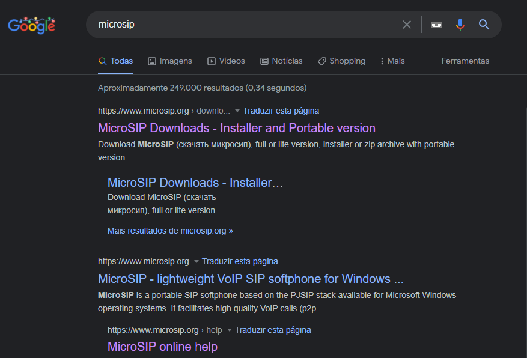
Task: Click in the search field containing microsip
Action: (x=240, y=25)
